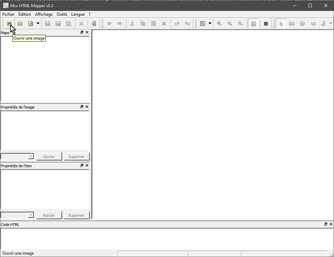
Task: Select the circle shape tool
Action: 302,24
